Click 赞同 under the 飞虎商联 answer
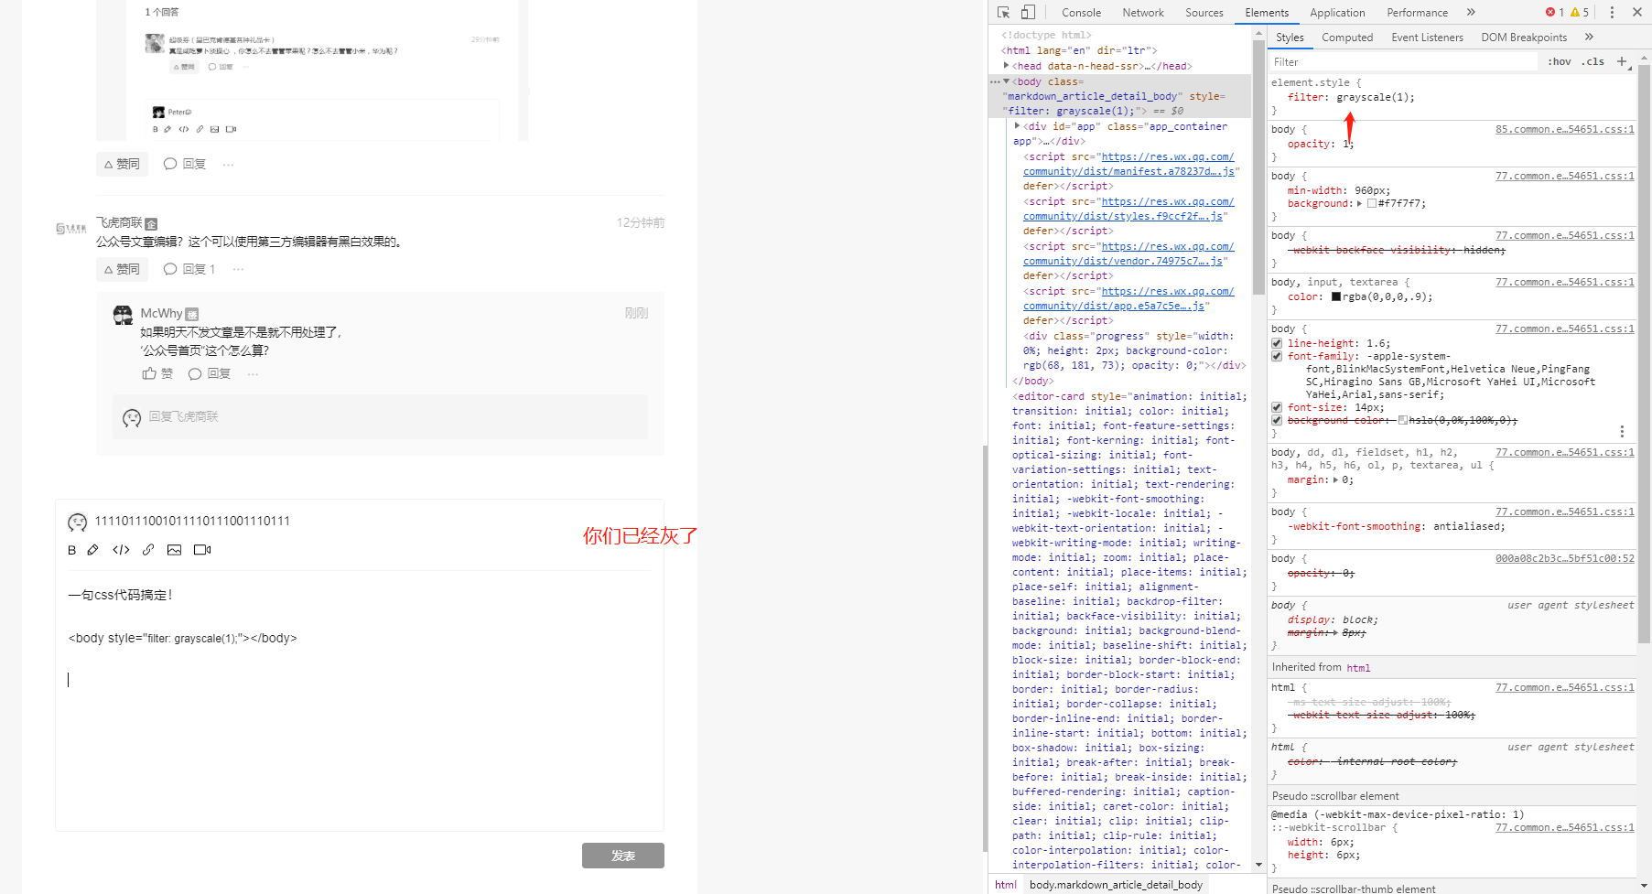Screen dimensions: 1652x894 (122, 269)
